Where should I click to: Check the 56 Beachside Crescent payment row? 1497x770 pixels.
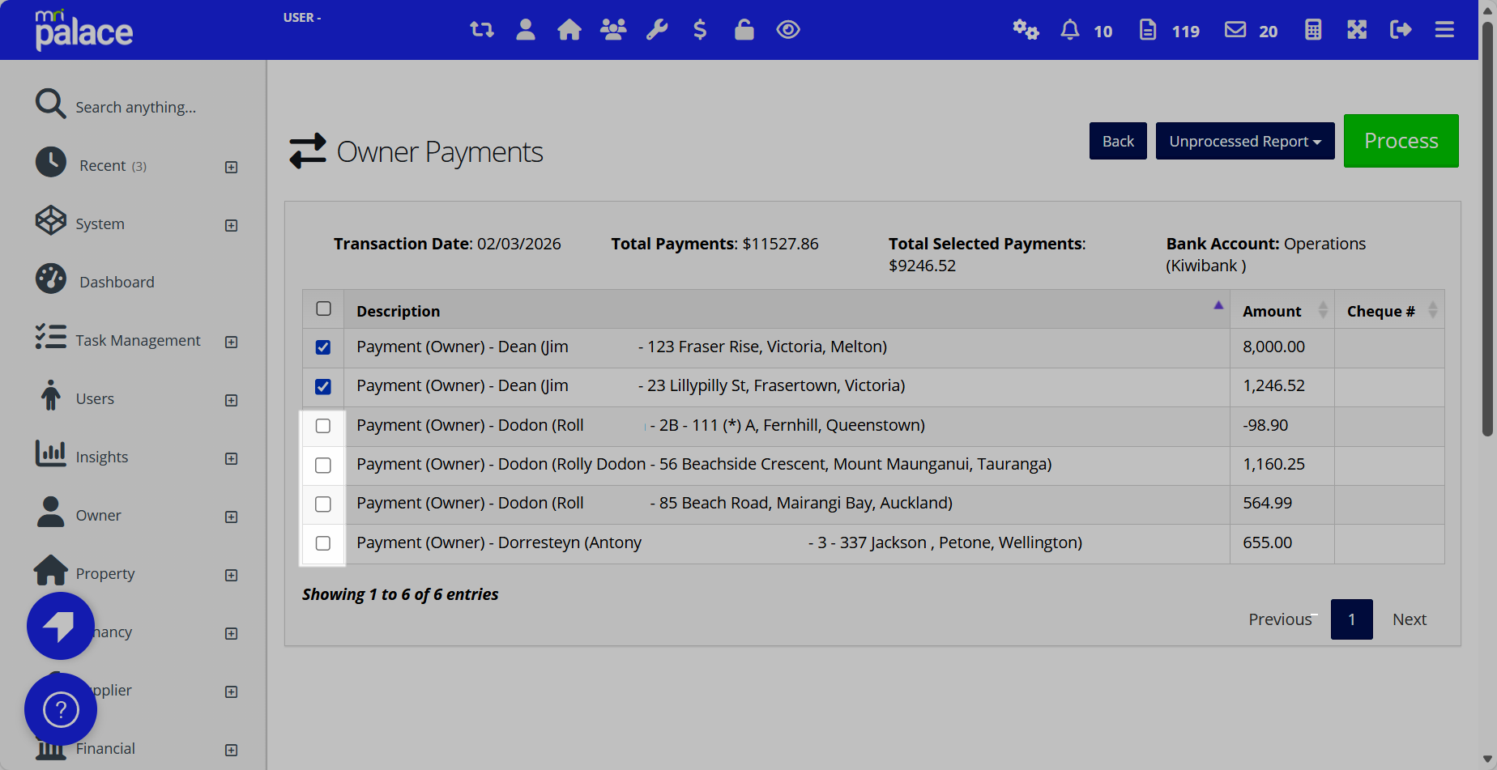[x=323, y=465]
